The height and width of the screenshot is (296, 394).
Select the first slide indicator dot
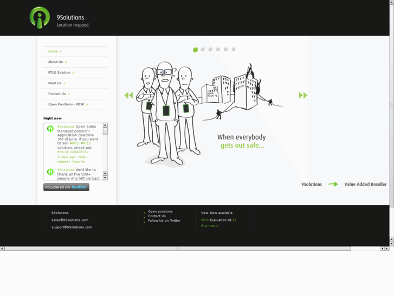(195, 50)
